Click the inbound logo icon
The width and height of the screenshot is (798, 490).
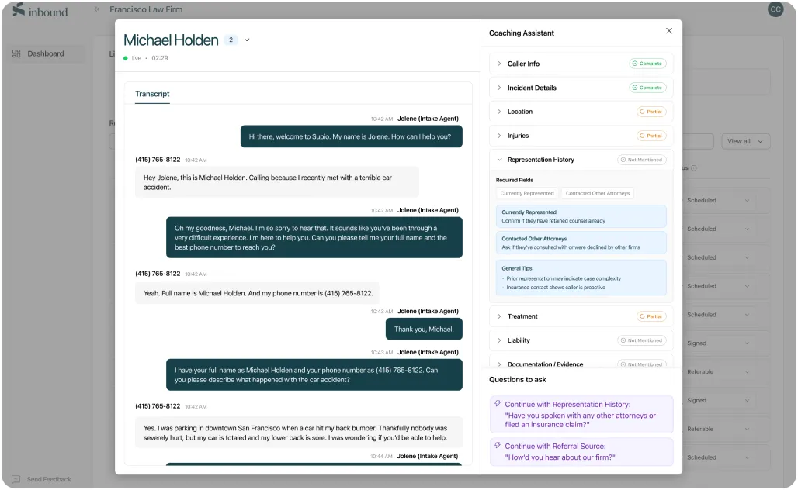[19, 9]
